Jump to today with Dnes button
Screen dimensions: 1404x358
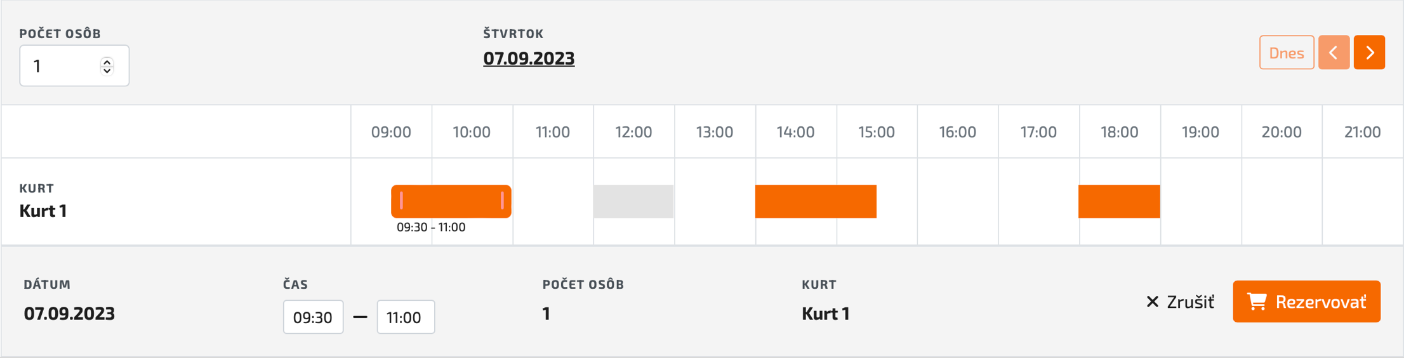point(1287,53)
